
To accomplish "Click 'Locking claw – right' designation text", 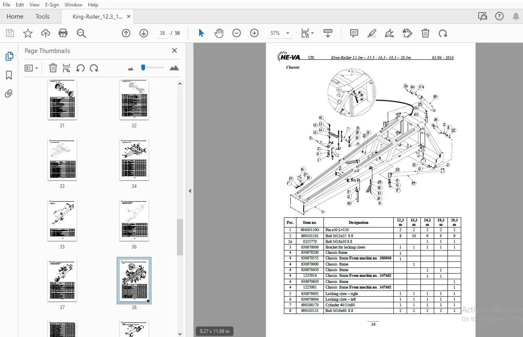I will click(x=342, y=293).
